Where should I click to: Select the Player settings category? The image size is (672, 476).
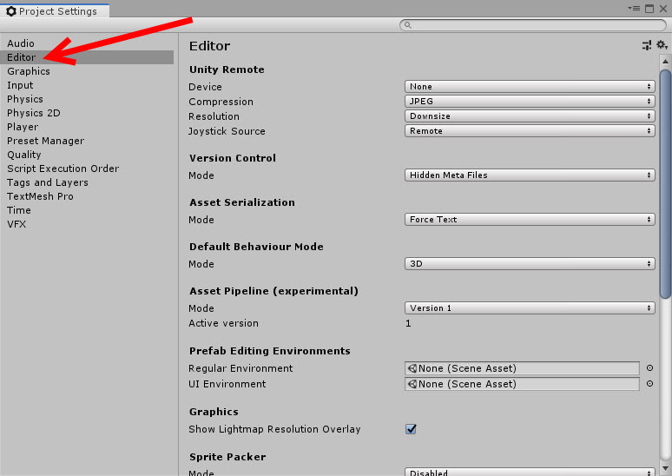point(87,127)
